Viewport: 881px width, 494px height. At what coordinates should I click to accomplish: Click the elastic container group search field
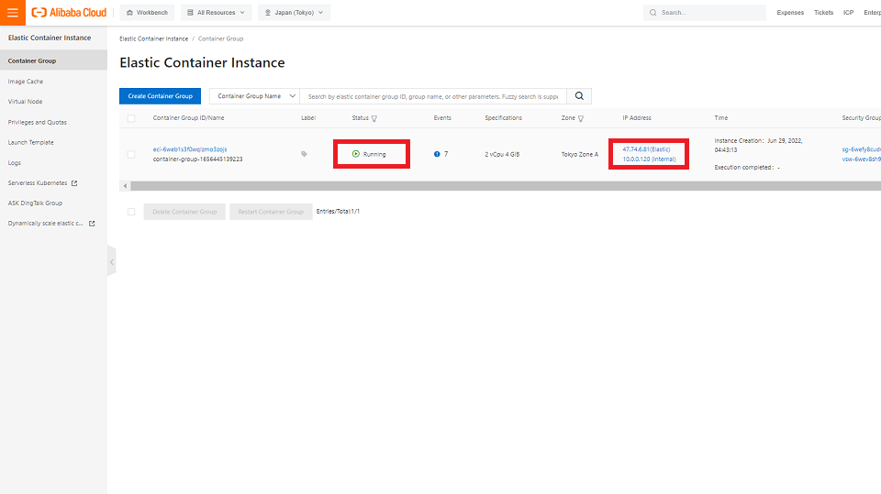click(x=433, y=96)
